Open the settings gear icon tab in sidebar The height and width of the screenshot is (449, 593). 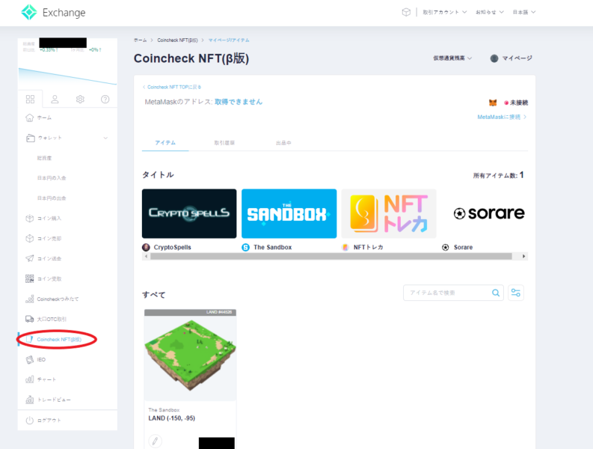80,100
